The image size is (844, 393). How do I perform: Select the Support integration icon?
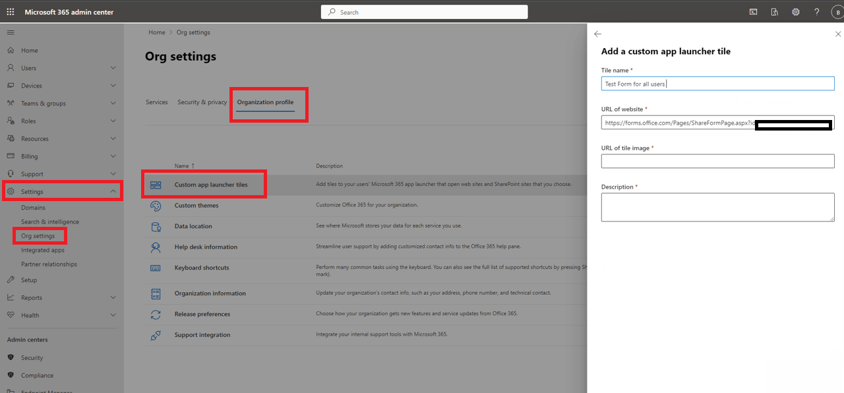click(x=156, y=335)
